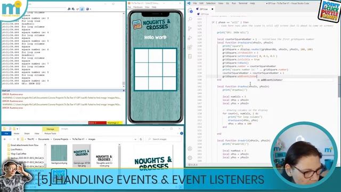The height and width of the screenshot is (192, 341).
Task: Click the alert list collapse button in console
Action: [124, 91]
